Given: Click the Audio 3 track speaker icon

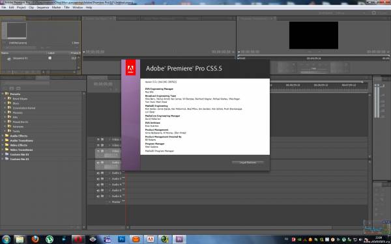Looking at the screenshot, I should pos(98,179).
